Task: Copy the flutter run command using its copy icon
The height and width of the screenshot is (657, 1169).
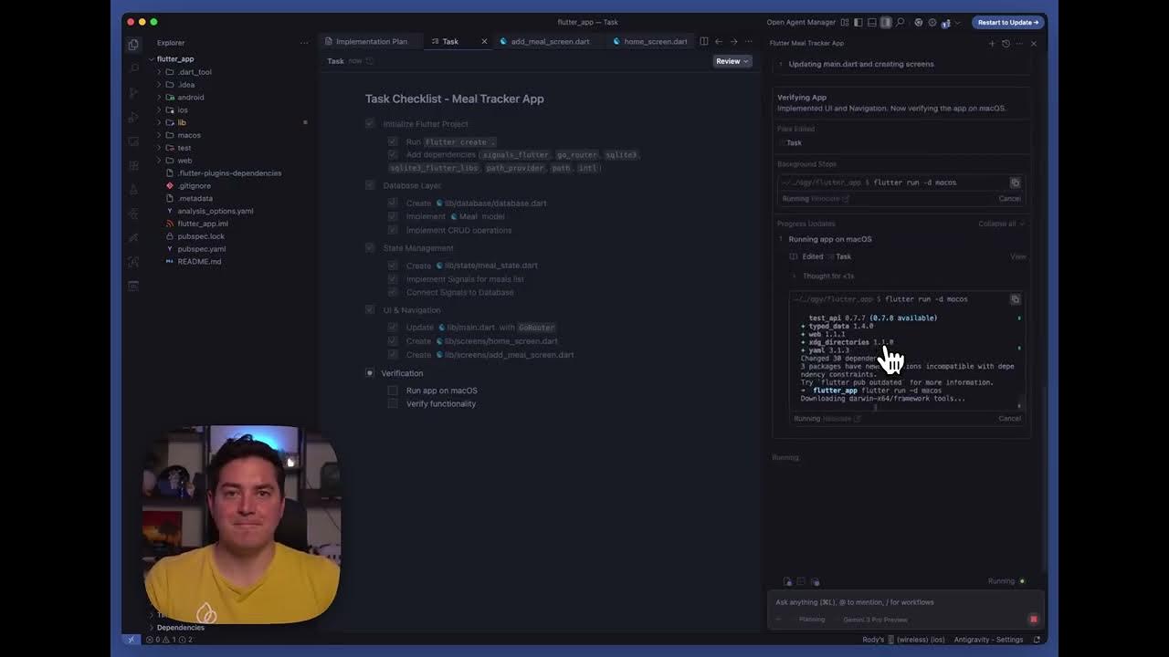Action: (1016, 182)
